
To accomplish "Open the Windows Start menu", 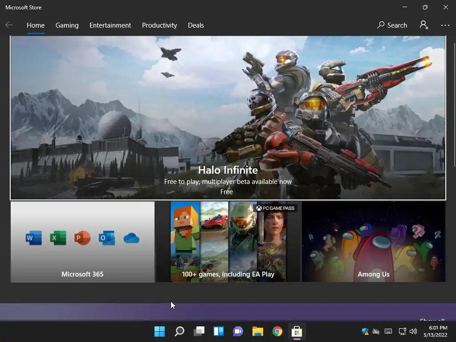I will pyautogui.click(x=159, y=331).
